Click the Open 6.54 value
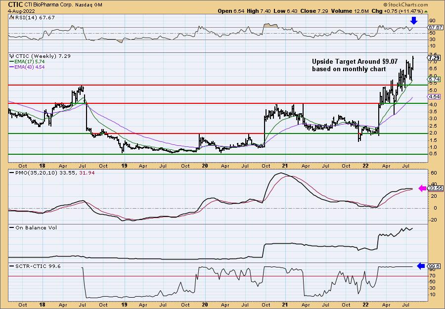This screenshot has width=445, height=309. coord(231,11)
